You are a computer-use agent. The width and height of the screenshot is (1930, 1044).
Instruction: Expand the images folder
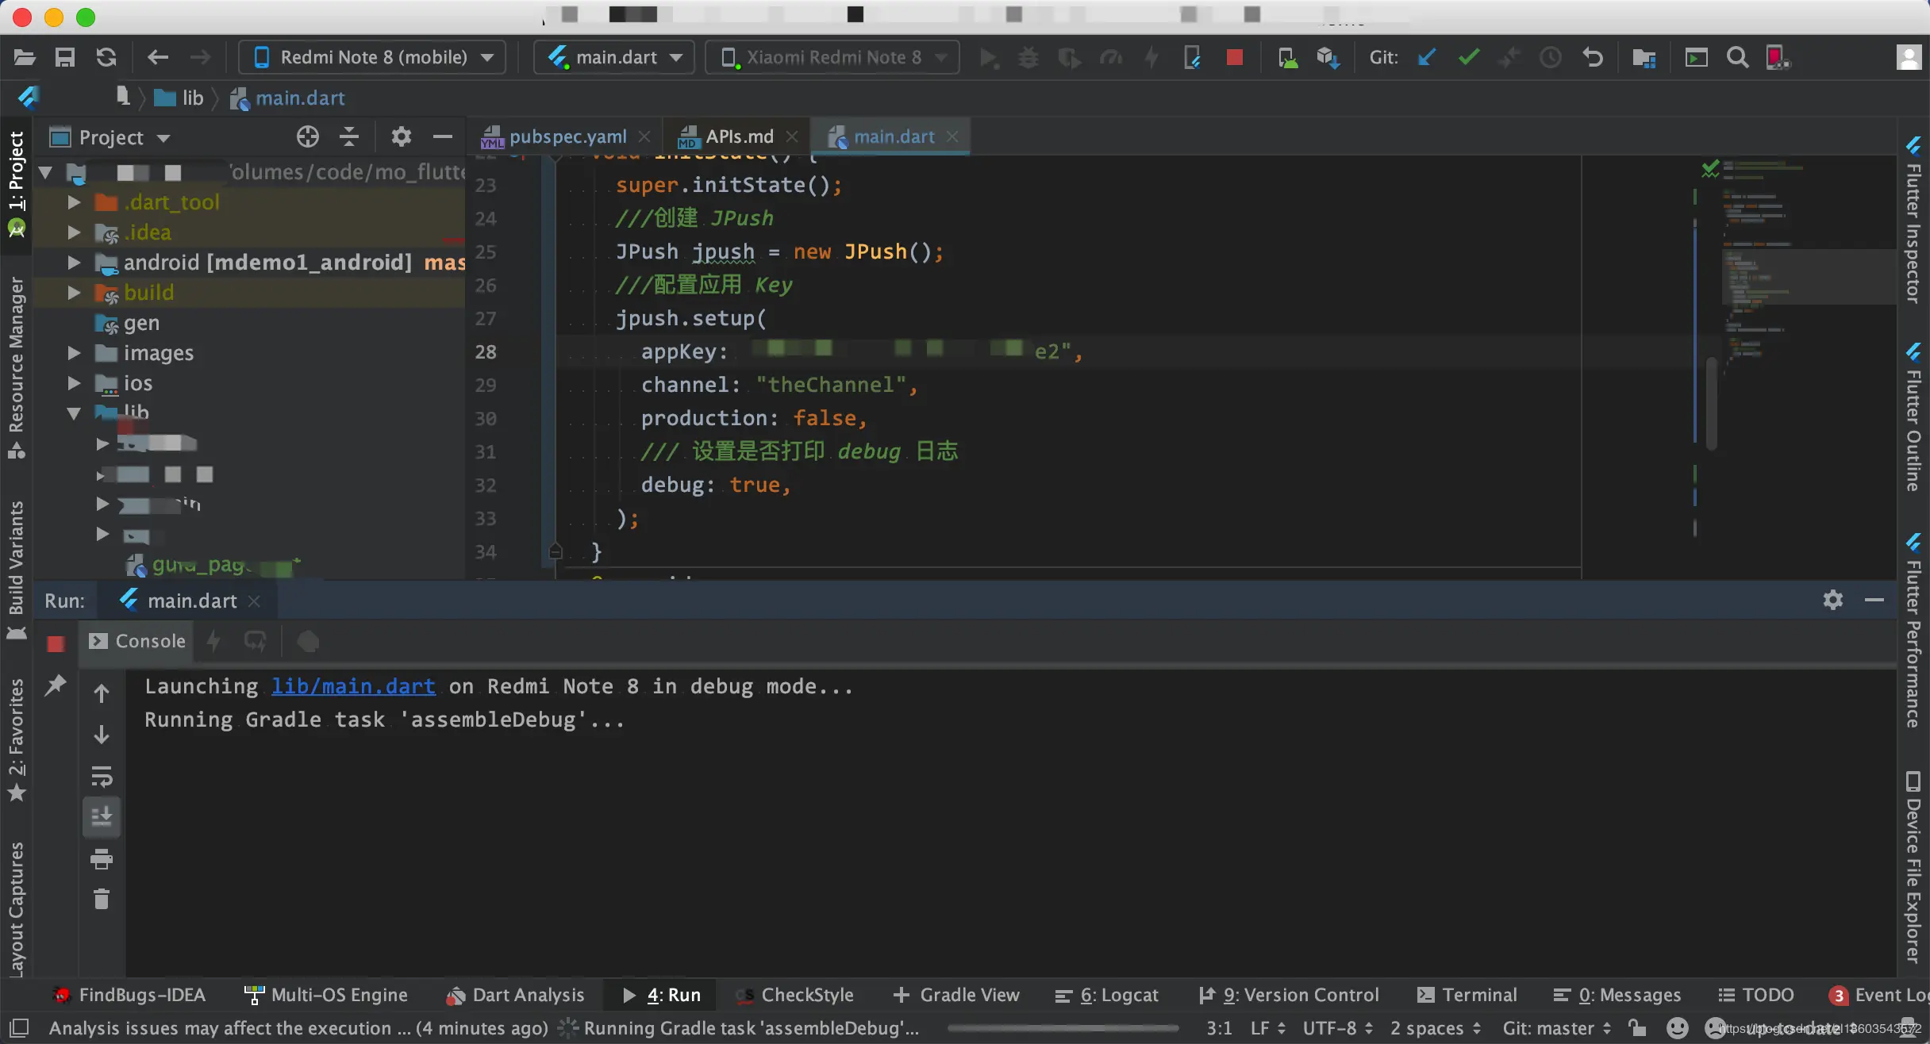point(74,353)
